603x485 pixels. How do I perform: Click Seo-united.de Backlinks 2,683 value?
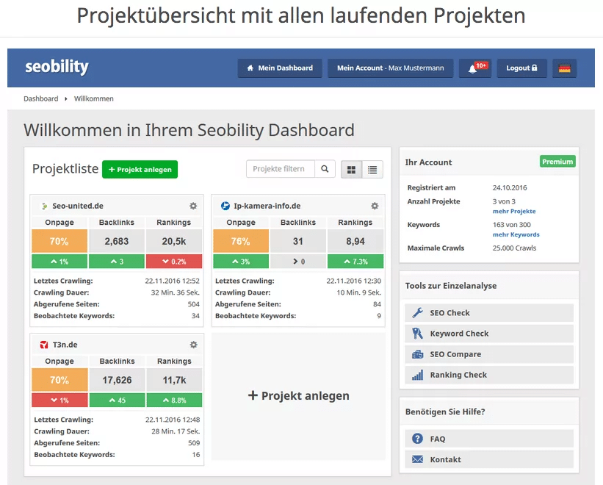pos(117,241)
